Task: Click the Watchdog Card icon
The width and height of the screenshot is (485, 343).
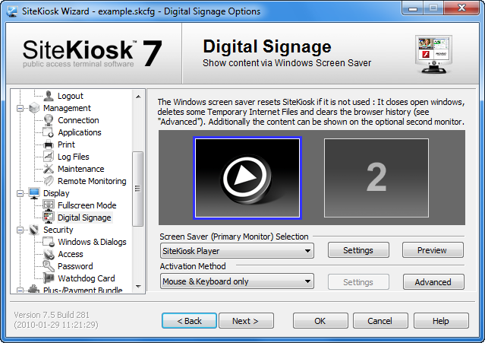Action: 49,278
